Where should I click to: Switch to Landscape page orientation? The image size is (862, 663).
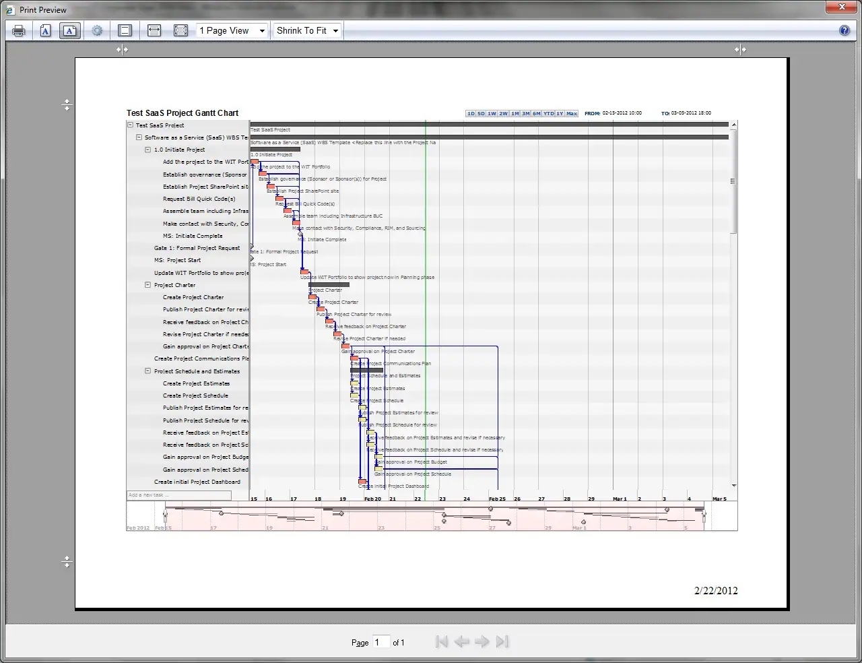pyautogui.click(x=70, y=31)
